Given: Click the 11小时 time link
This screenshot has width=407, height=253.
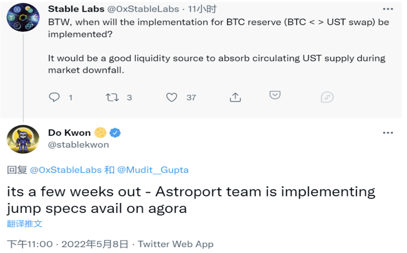Looking at the screenshot, I should (202, 9).
